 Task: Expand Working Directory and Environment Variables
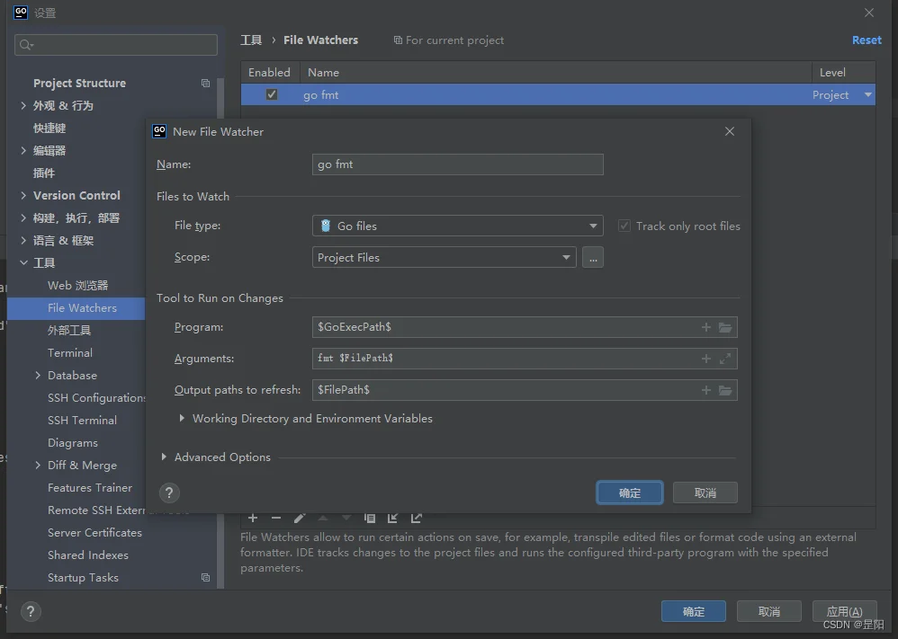coord(182,418)
